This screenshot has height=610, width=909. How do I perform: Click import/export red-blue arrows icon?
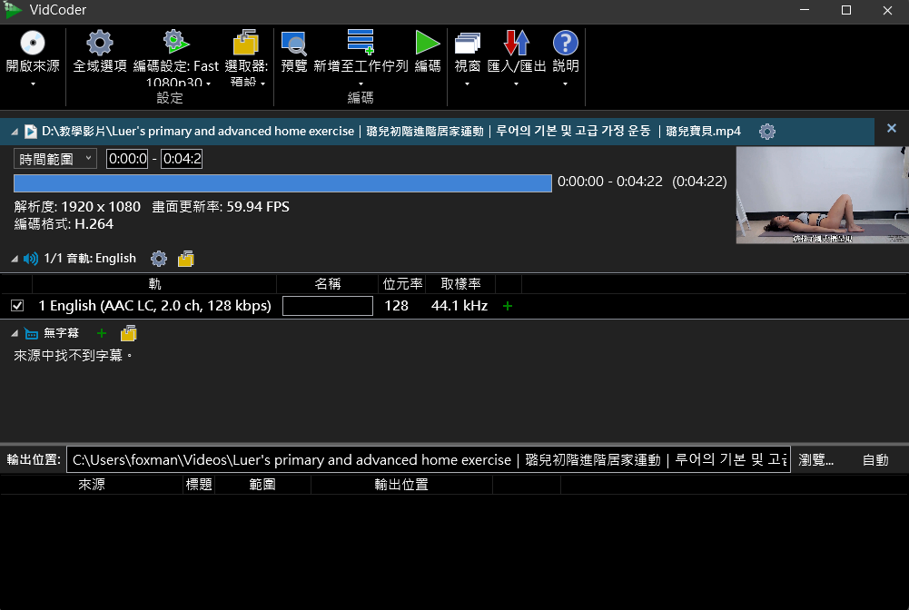517,43
